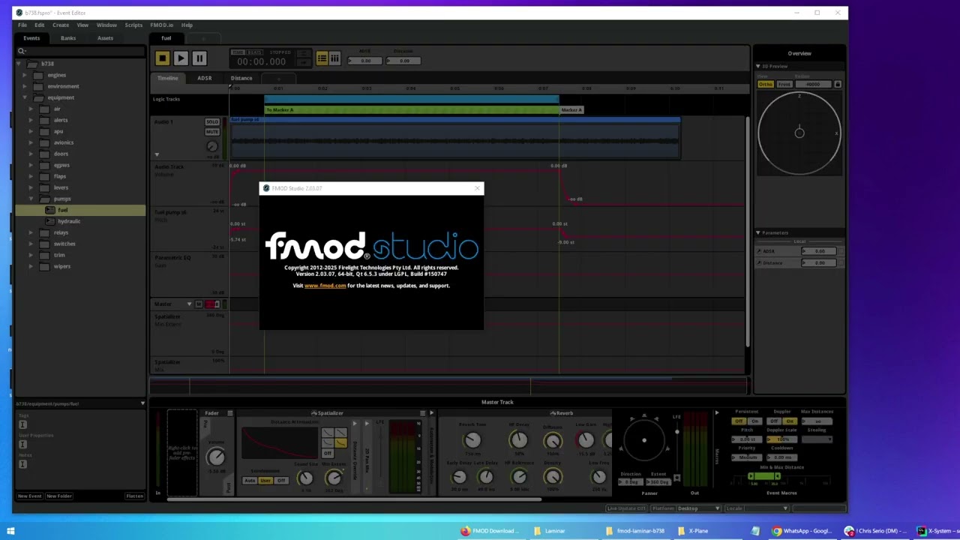960x540 pixels.
Task: Expand the doors folder
Action: coord(31,154)
